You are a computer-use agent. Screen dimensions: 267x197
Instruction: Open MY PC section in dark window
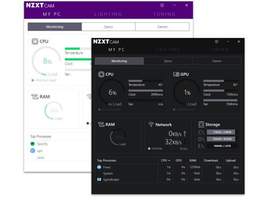(x=116, y=50)
